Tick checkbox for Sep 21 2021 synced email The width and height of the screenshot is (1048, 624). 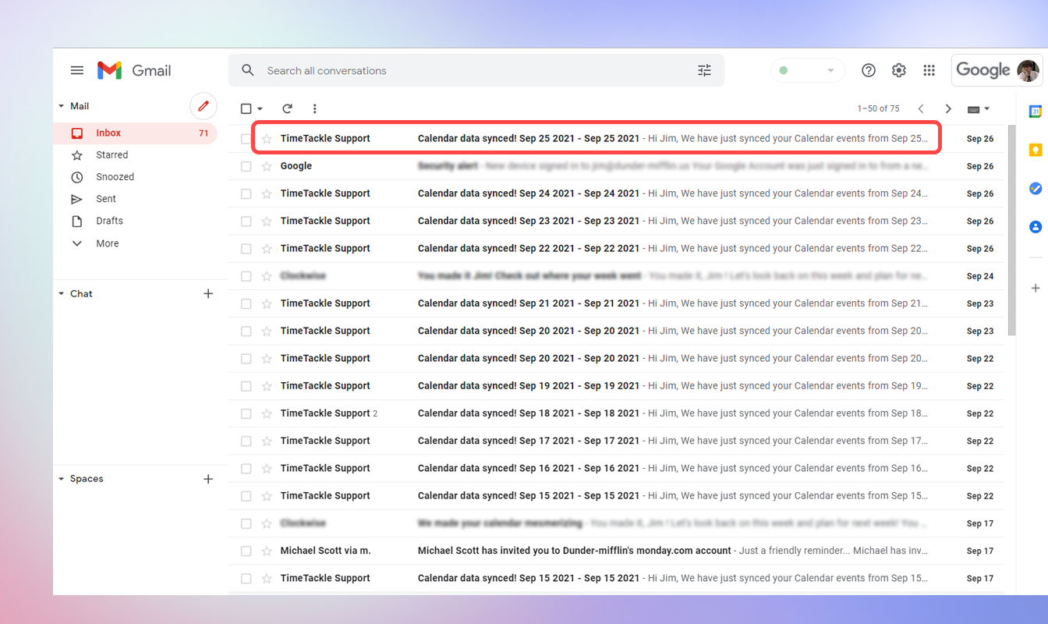coord(246,303)
